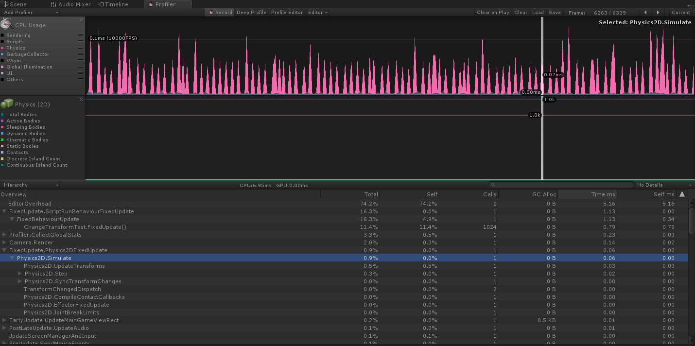The width and height of the screenshot is (695, 346).
Task: Jump to the Current frame
Action: 680,12
